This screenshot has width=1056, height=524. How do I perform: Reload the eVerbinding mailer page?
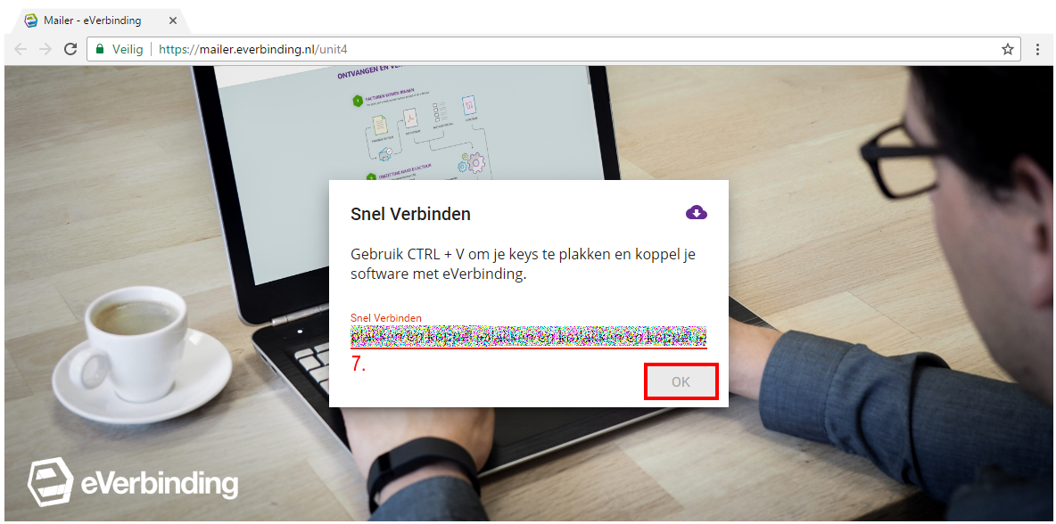click(70, 49)
